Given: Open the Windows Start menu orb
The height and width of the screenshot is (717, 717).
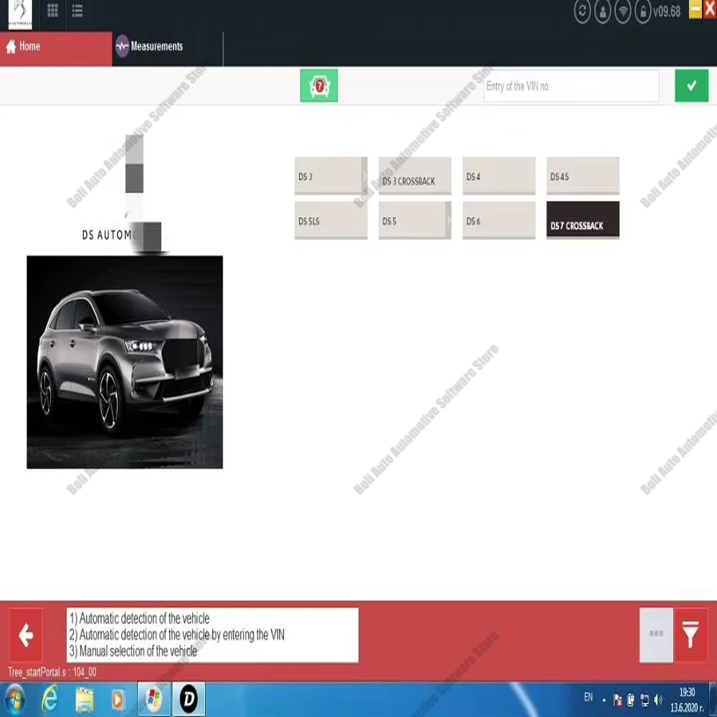Looking at the screenshot, I should (x=15, y=700).
